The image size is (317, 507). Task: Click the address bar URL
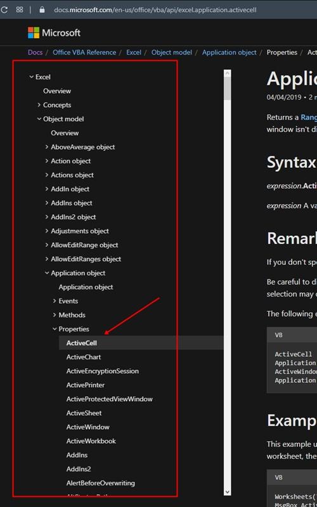(x=155, y=10)
